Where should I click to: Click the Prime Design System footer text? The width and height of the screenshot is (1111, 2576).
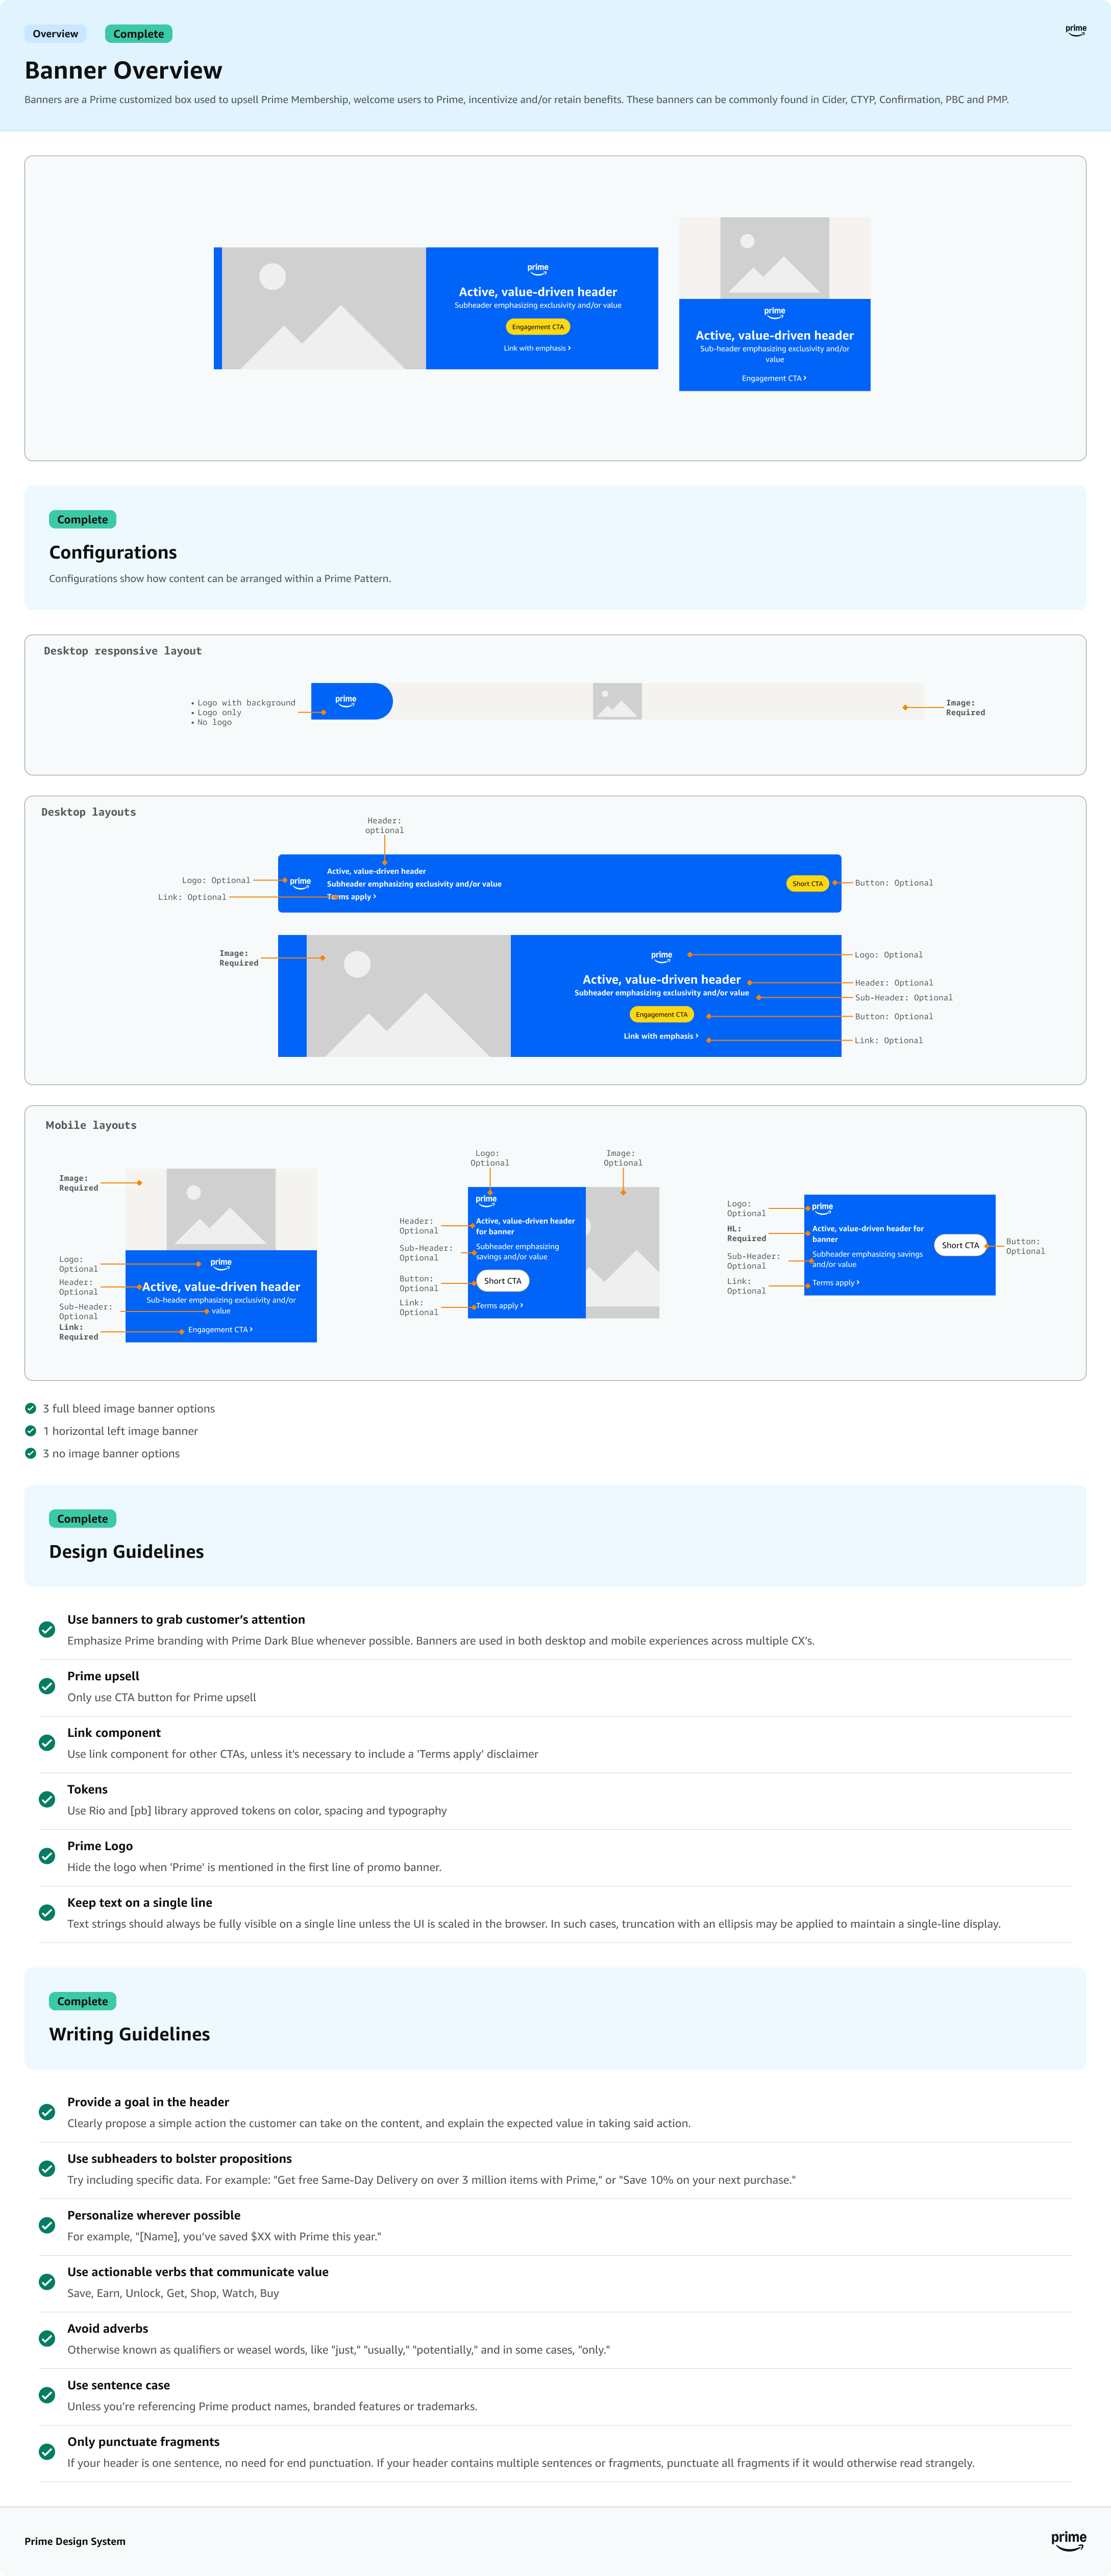pyautogui.click(x=75, y=2541)
